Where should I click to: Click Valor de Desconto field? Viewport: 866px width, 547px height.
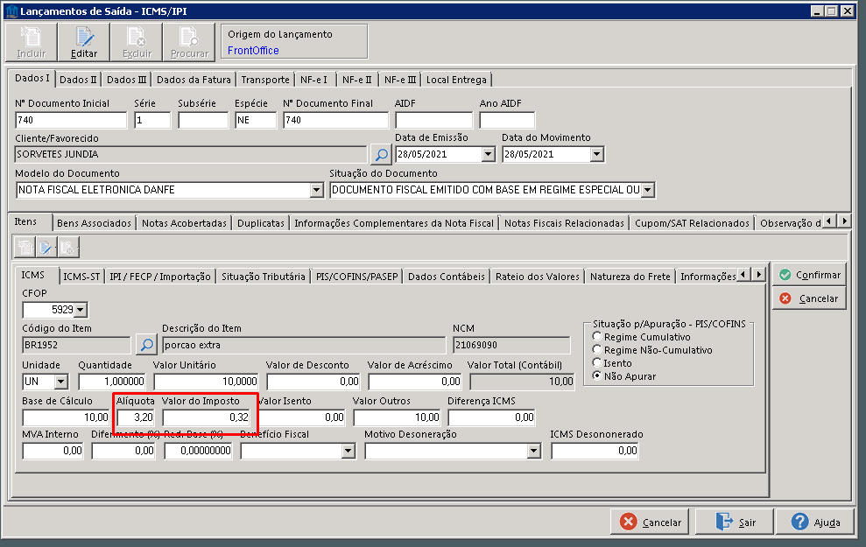click(x=313, y=382)
